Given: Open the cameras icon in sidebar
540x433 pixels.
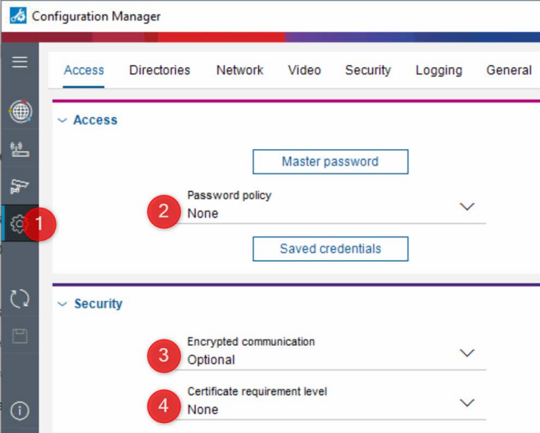Looking at the screenshot, I should coord(20,187).
